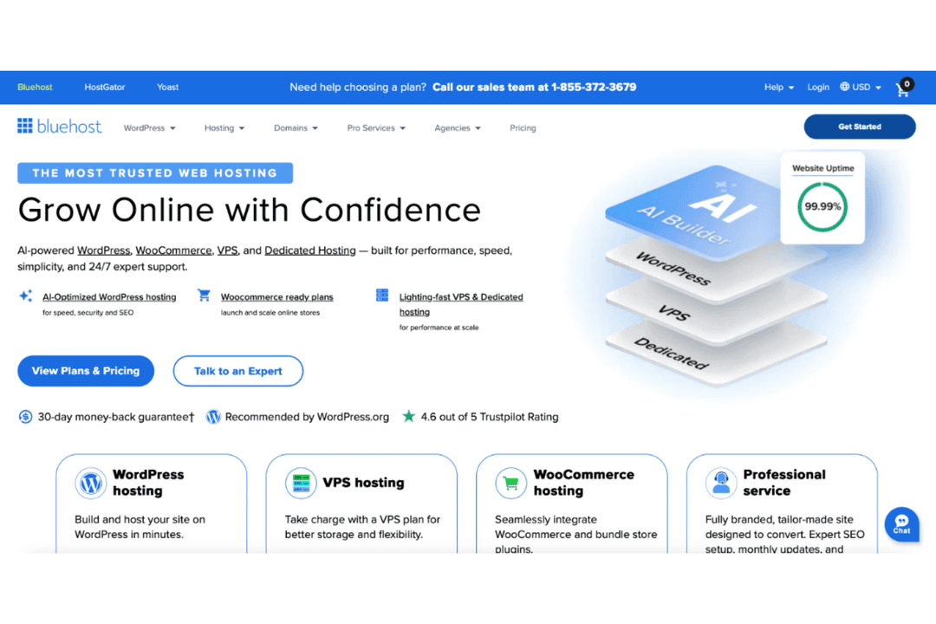Click the Login link
The image size is (936, 624).
click(818, 88)
